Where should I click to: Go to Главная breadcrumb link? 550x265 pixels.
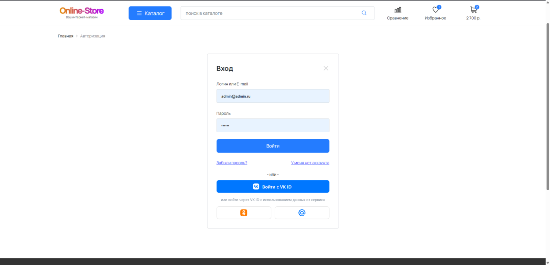[x=65, y=36]
